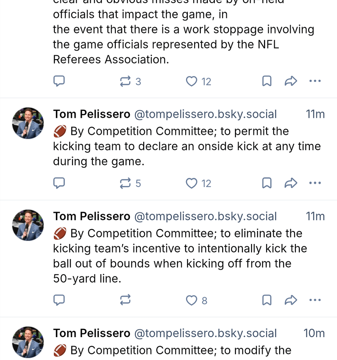Like the onside kick post
The width and height of the screenshot is (337, 360).
[x=191, y=183]
